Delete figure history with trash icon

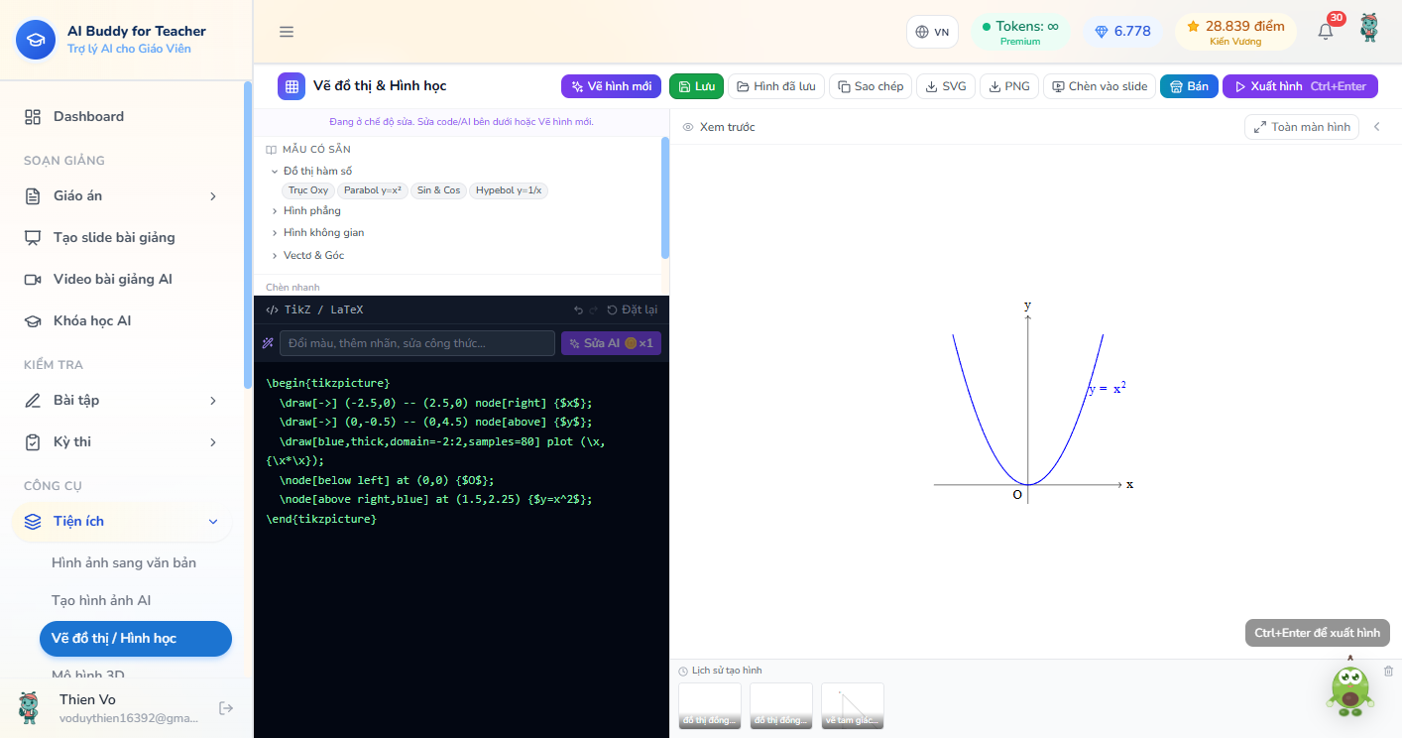pos(1388,672)
